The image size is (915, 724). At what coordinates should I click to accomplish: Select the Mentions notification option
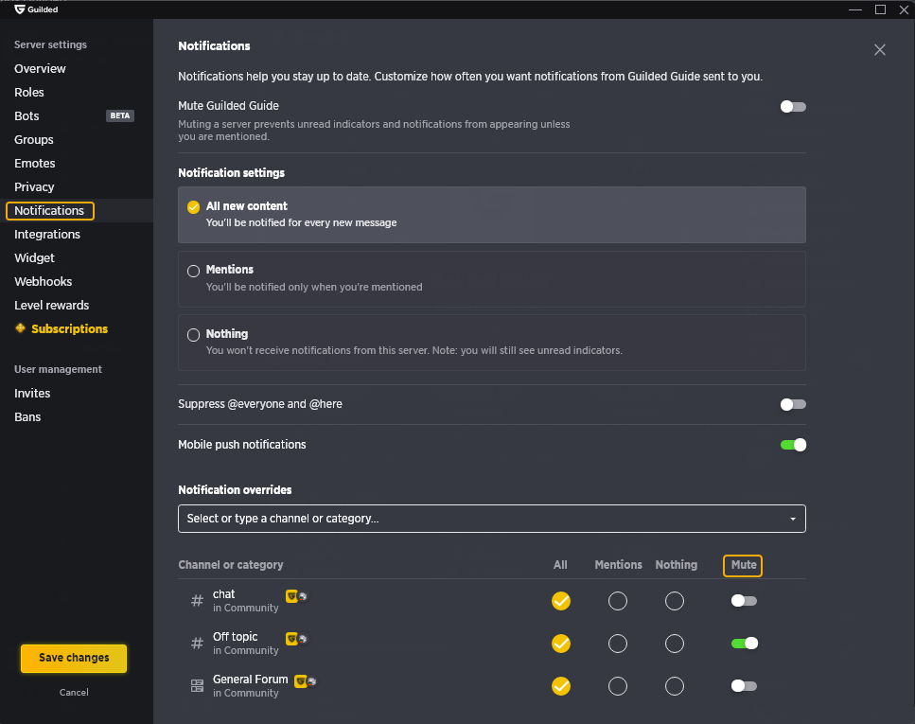tap(491, 279)
